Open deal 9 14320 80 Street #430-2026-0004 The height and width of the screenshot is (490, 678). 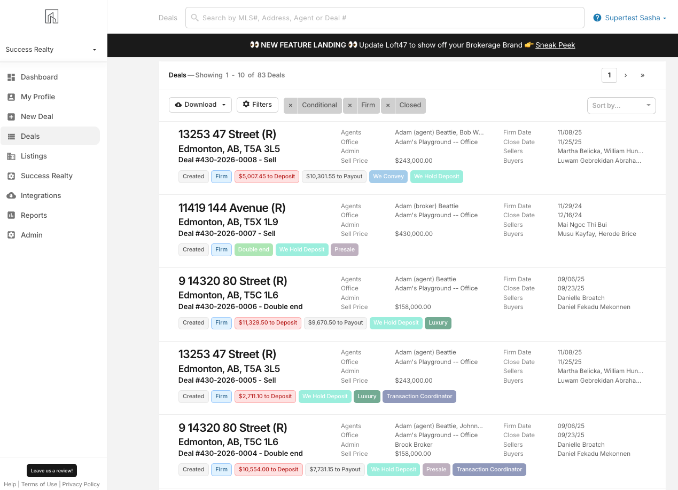232,428
